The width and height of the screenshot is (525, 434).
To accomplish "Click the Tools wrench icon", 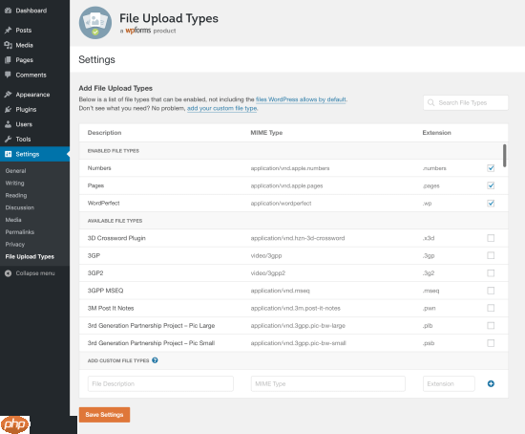I will pos(8,139).
